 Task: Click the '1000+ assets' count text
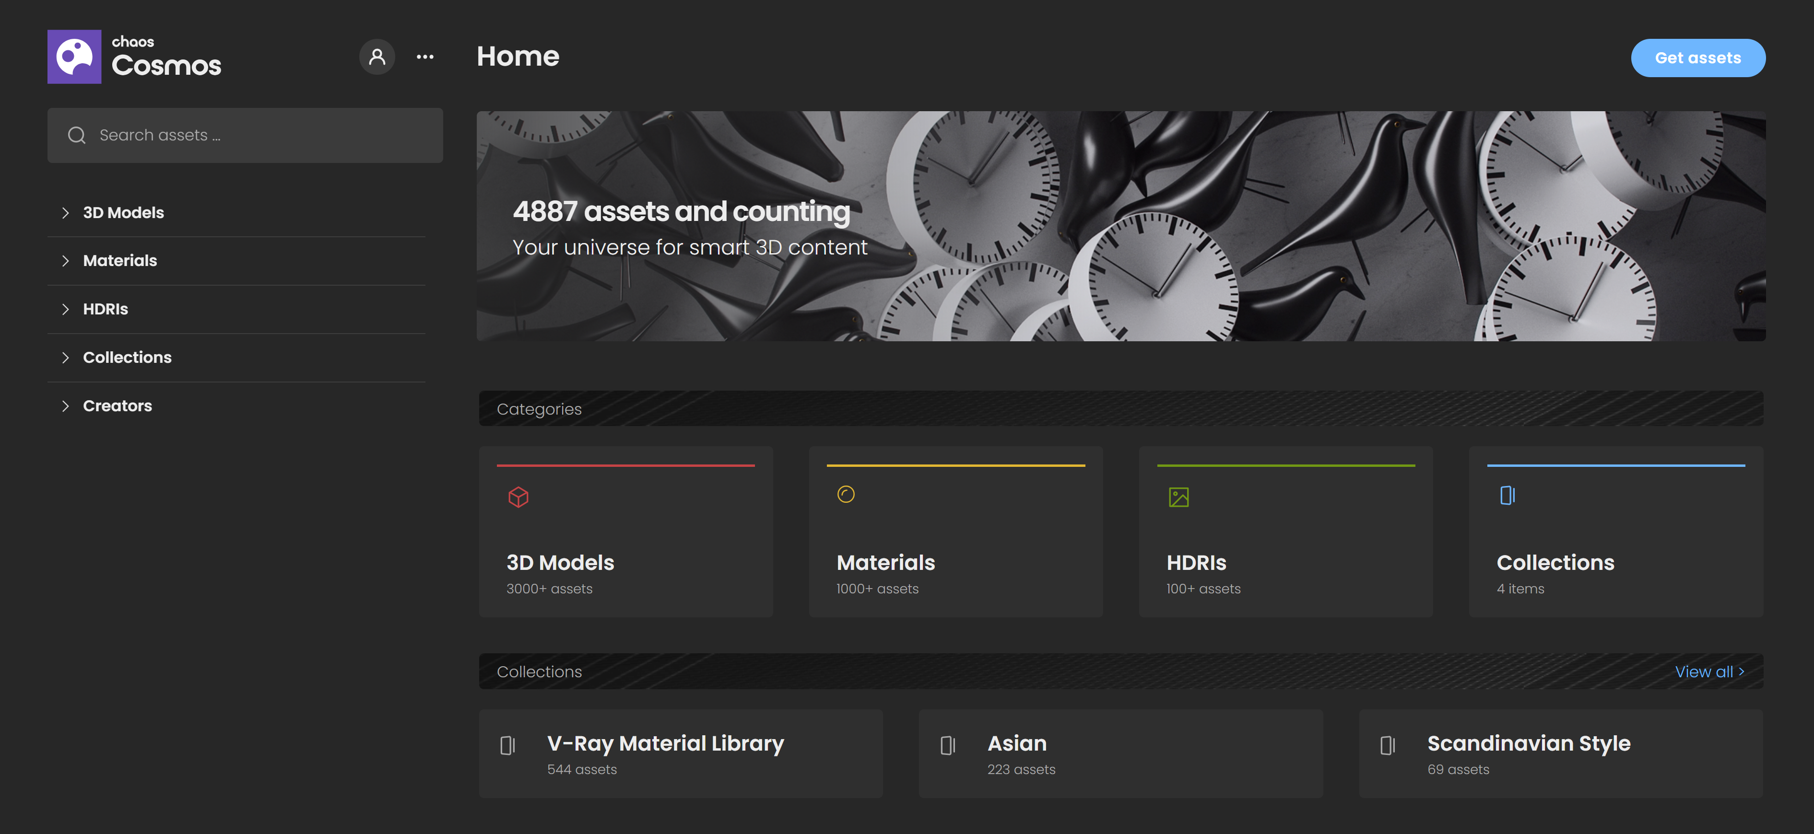877,589
